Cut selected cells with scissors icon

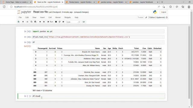coord(27,22)
